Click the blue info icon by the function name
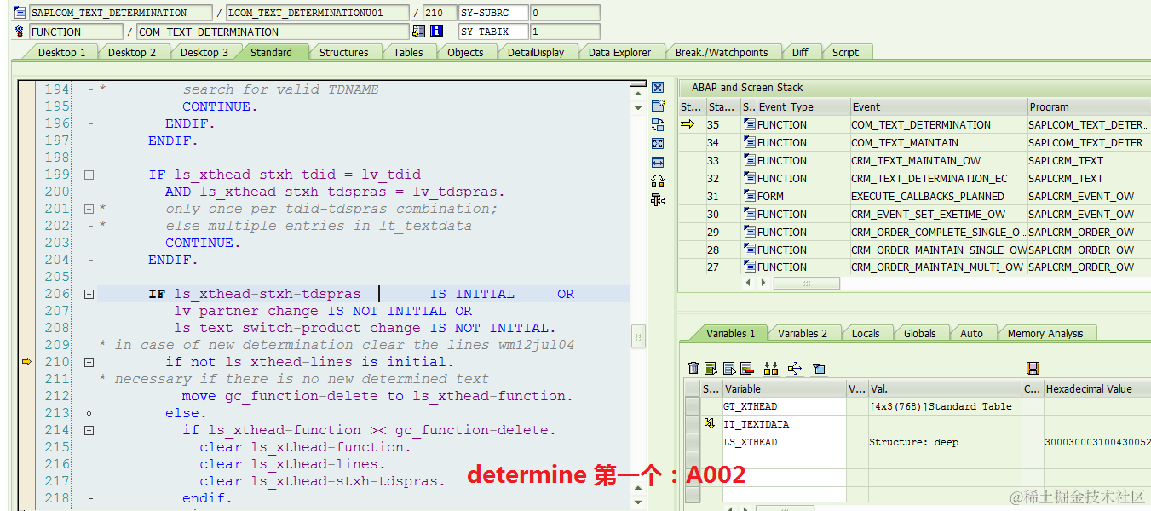 click(x=437, y=32)
